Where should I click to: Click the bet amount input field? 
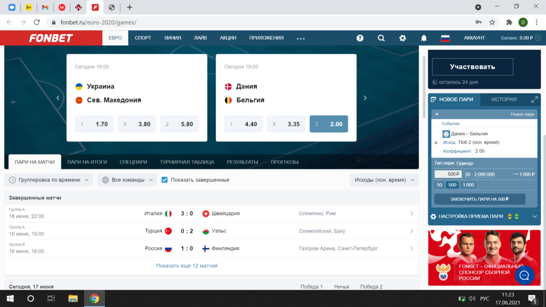tap(448, 174)
